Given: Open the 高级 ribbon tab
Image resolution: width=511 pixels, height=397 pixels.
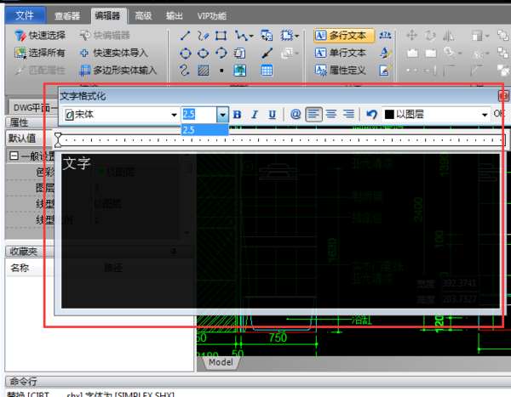Looking at the screenshot, I should point(143,16).
